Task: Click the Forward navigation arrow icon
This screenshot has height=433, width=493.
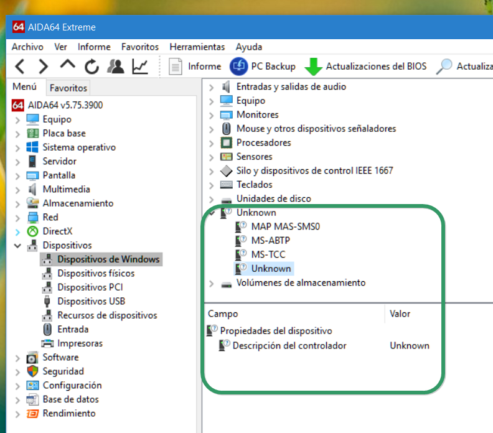Action: point(43,66)
